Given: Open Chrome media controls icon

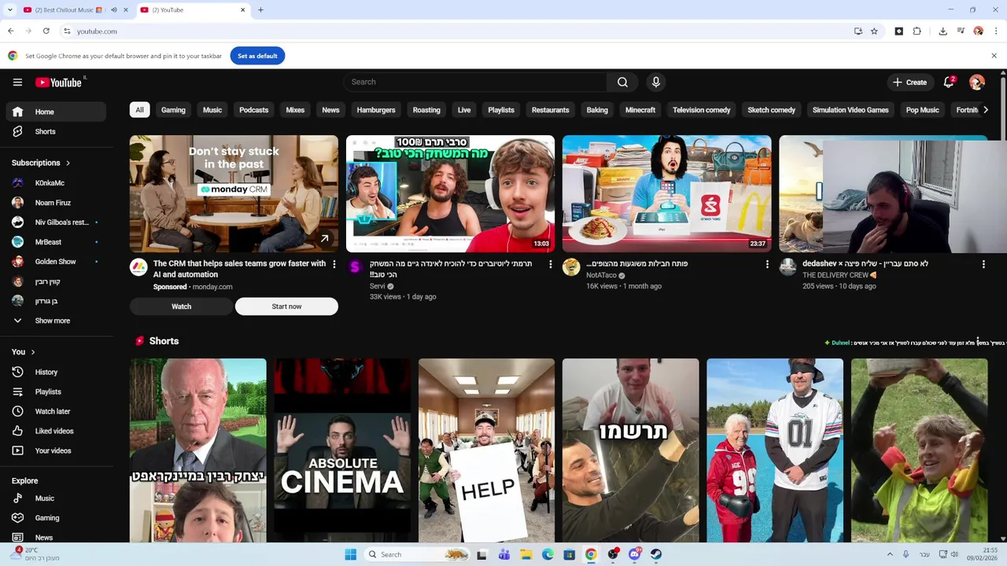Looking at the screenshot, I should click(961, 31).
